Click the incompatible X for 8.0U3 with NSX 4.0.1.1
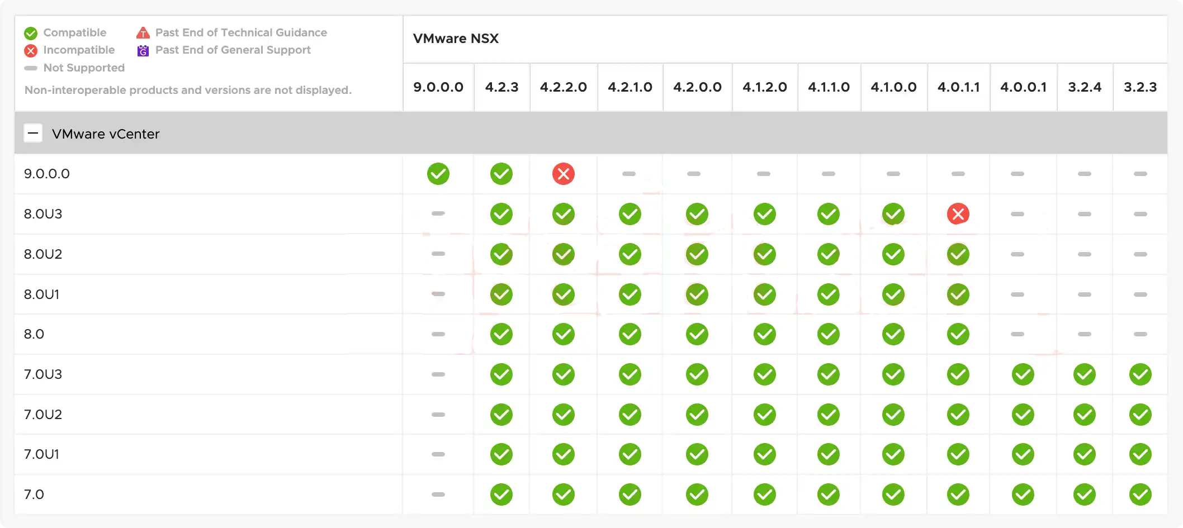 958,213
